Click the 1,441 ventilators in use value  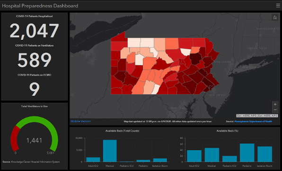34,140
